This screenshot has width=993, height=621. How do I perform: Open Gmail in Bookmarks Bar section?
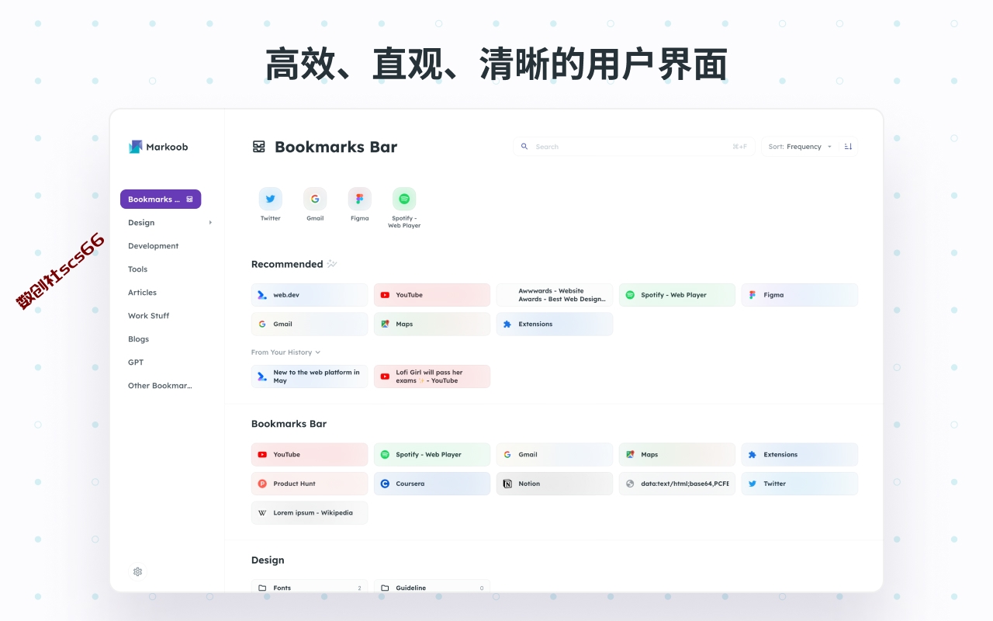click(x=555, y=454)
